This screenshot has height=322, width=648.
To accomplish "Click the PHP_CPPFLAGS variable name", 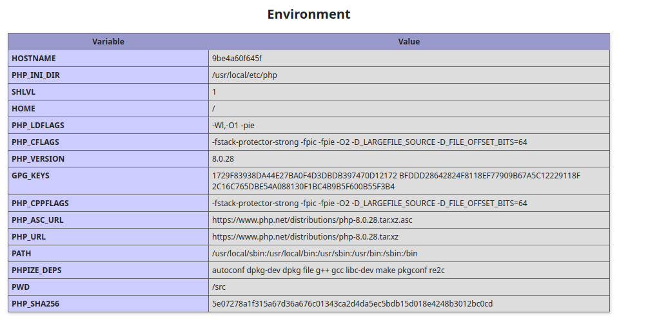I will [40, 204].
